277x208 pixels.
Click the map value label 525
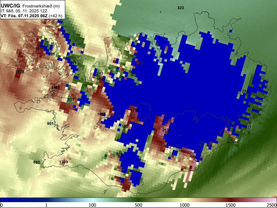pos(125,126)
